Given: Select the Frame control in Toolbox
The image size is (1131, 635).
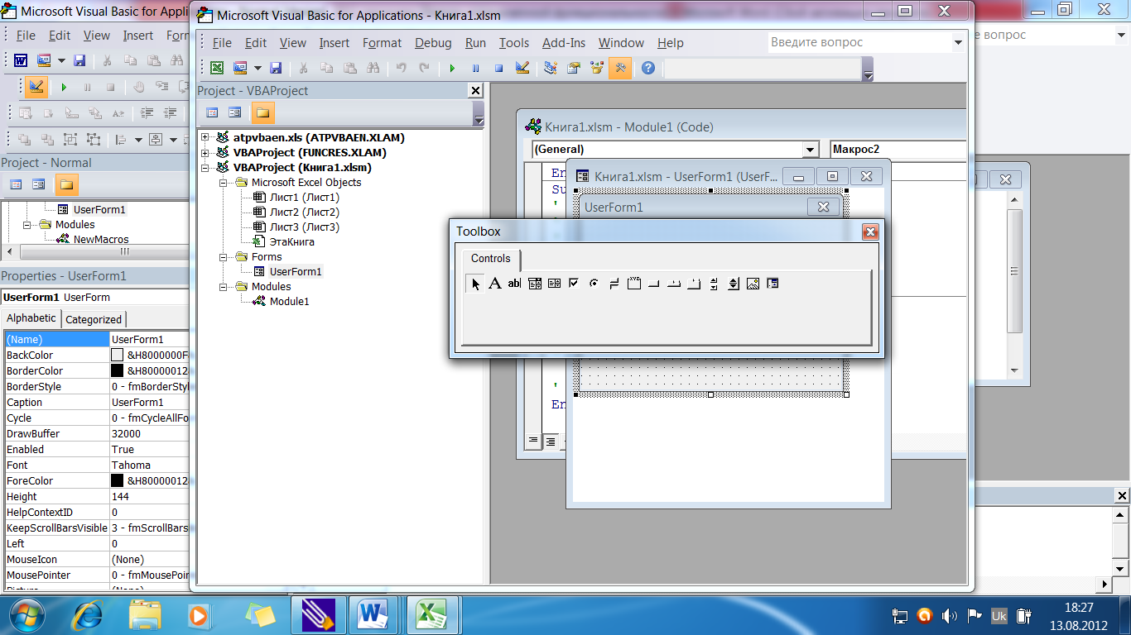Looking at the screenshot, I should point(634,284).
